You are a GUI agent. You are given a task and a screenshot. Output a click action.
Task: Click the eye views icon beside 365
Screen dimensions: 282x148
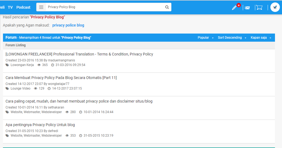click(39, 65)
